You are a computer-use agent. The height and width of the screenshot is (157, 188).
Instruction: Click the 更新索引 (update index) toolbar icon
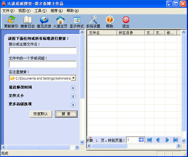[11, 20]
